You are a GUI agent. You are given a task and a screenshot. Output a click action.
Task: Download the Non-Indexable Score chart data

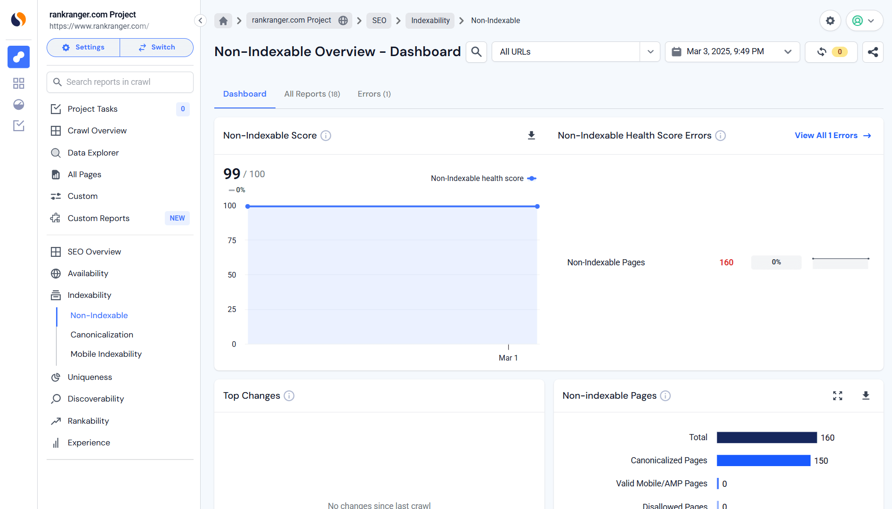click(x=531, y=135)
